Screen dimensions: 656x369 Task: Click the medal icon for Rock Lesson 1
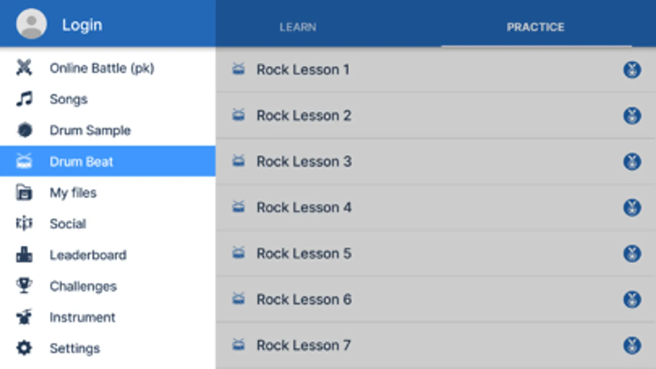632,70
